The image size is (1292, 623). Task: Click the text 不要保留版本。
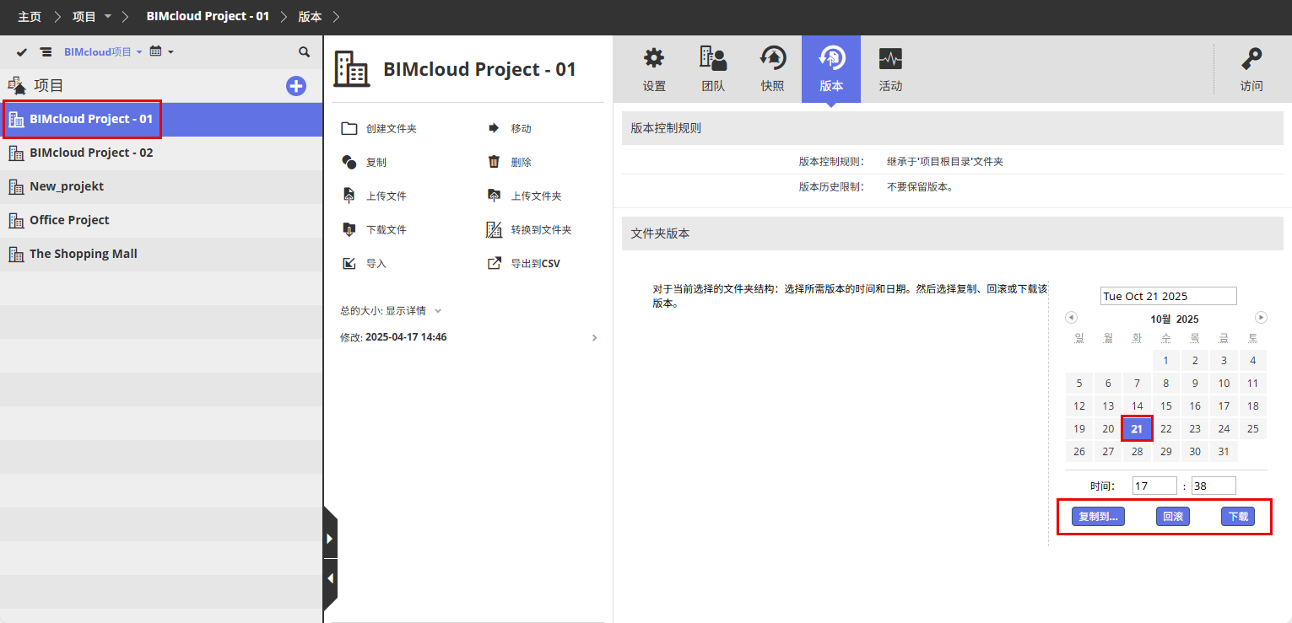coord(920,186)
